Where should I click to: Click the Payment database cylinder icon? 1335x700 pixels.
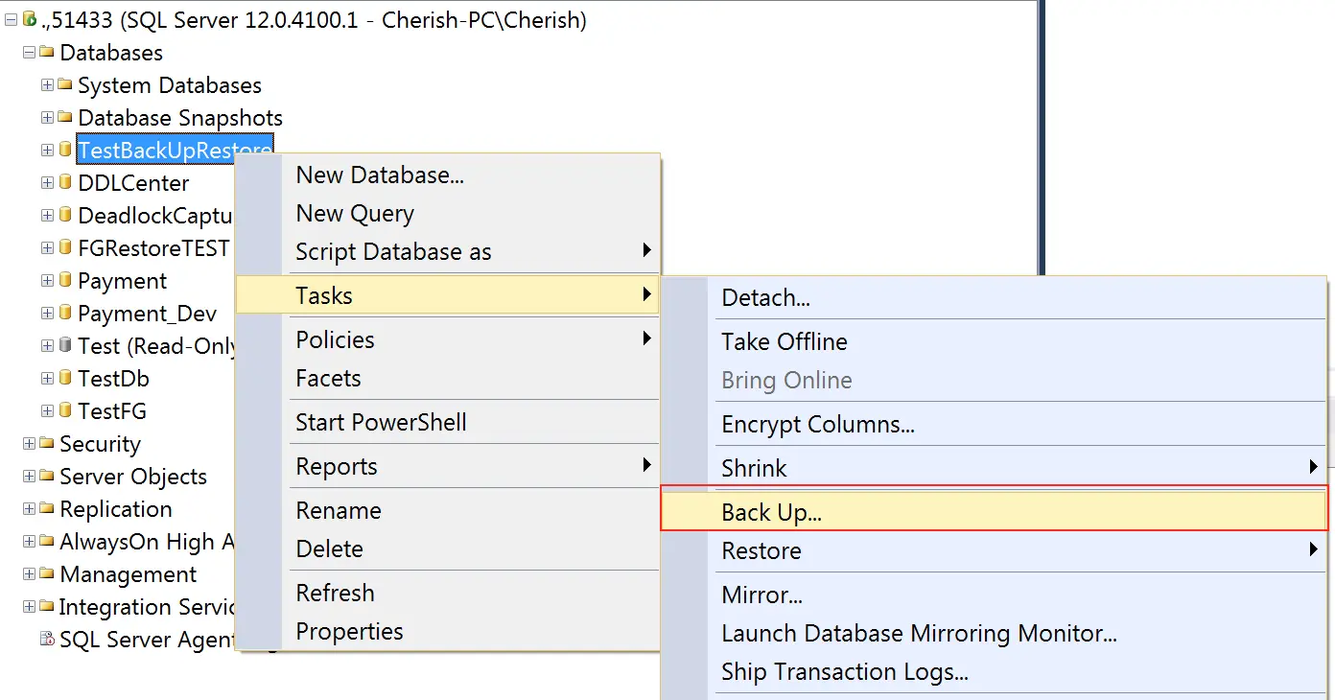(65, 280)
